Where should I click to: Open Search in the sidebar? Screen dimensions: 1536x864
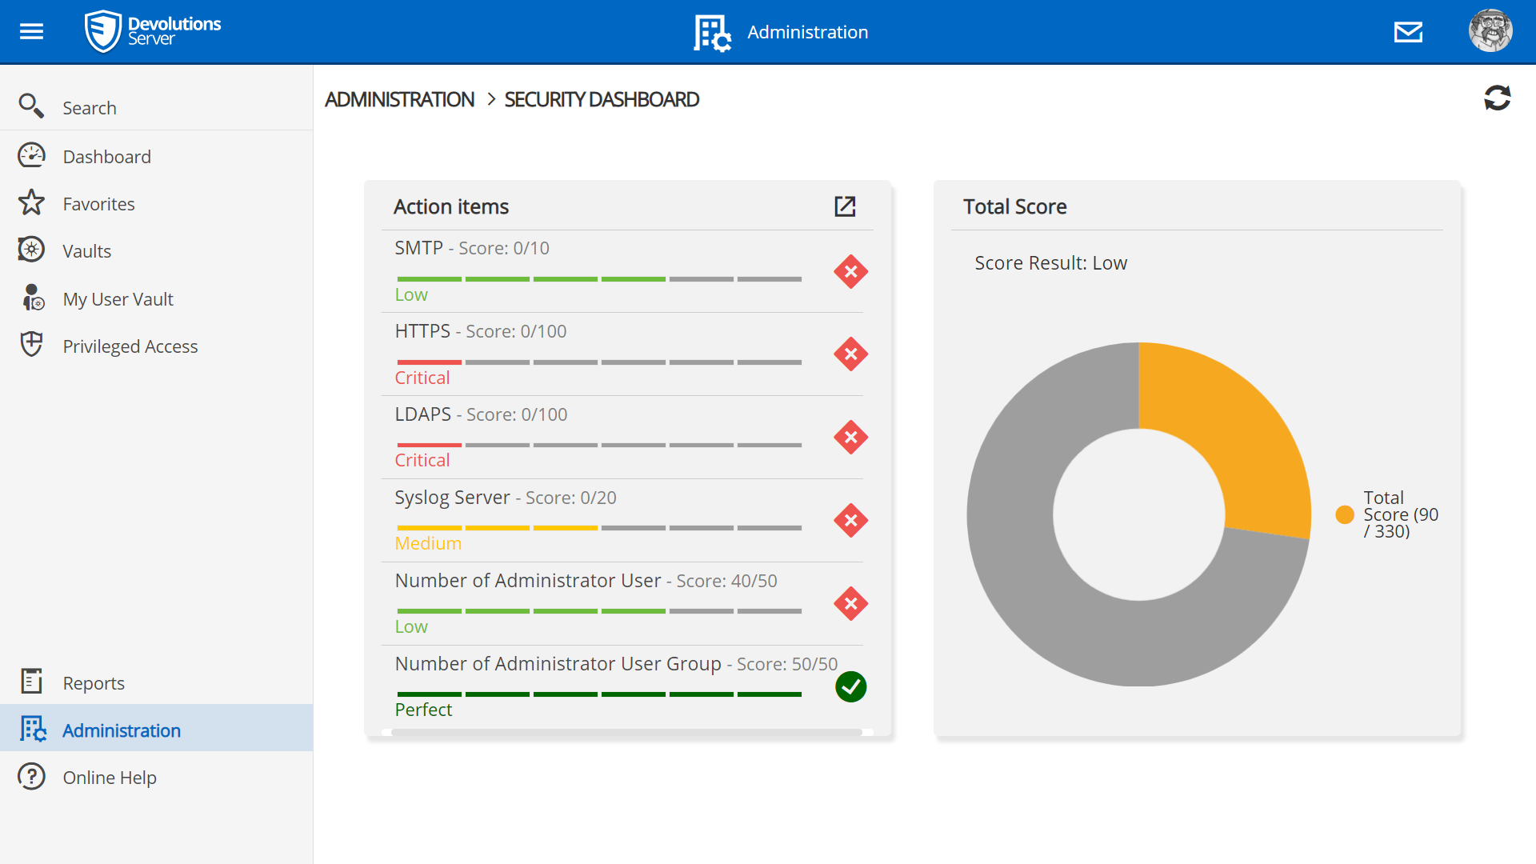click(x=90, y=108)
